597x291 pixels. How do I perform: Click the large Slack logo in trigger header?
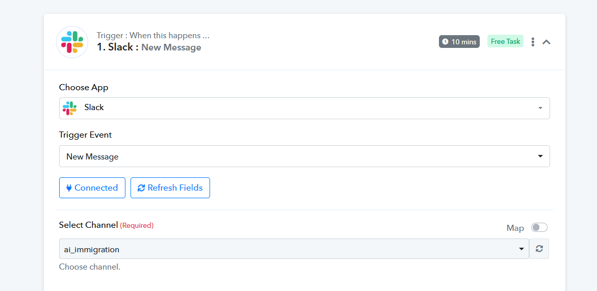coord(72,42)
